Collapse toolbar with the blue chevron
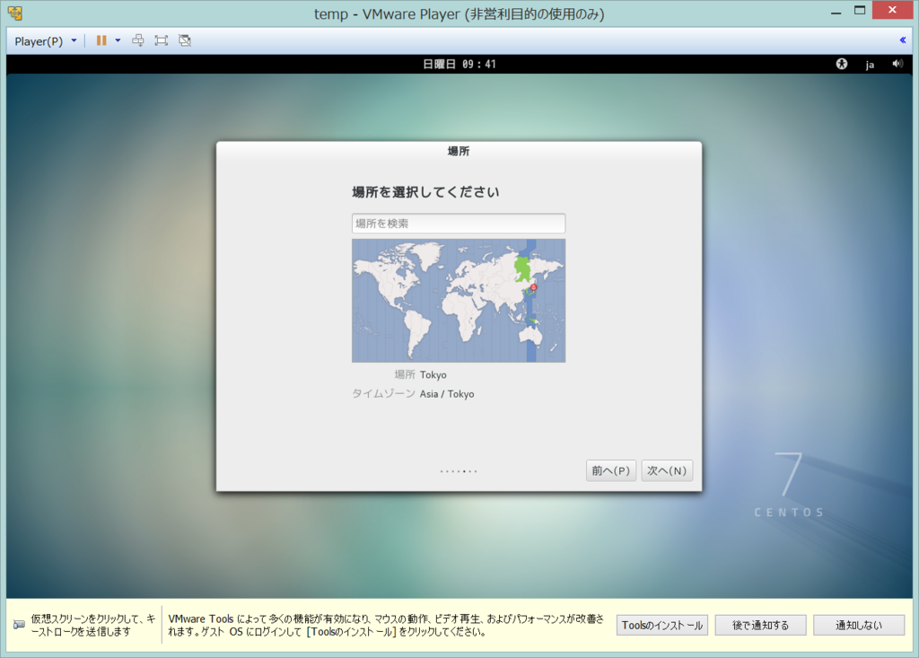Image resolution: width=919 pixels, height=658 pixels. pyautogui.click(x=903, y=40)
